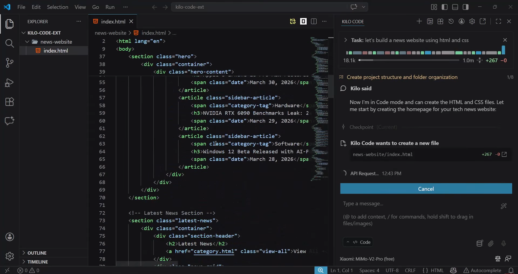
Task: Pop out Kilo Code into editor
Action: tap(483, 21)
